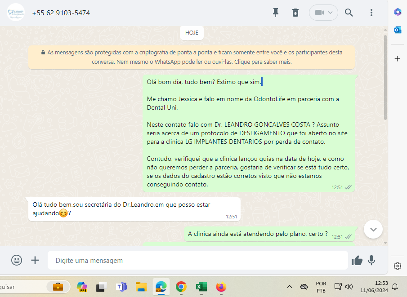407x297 pixels.
Task: Open Edge sidebar settings gear
Action: 398,266
